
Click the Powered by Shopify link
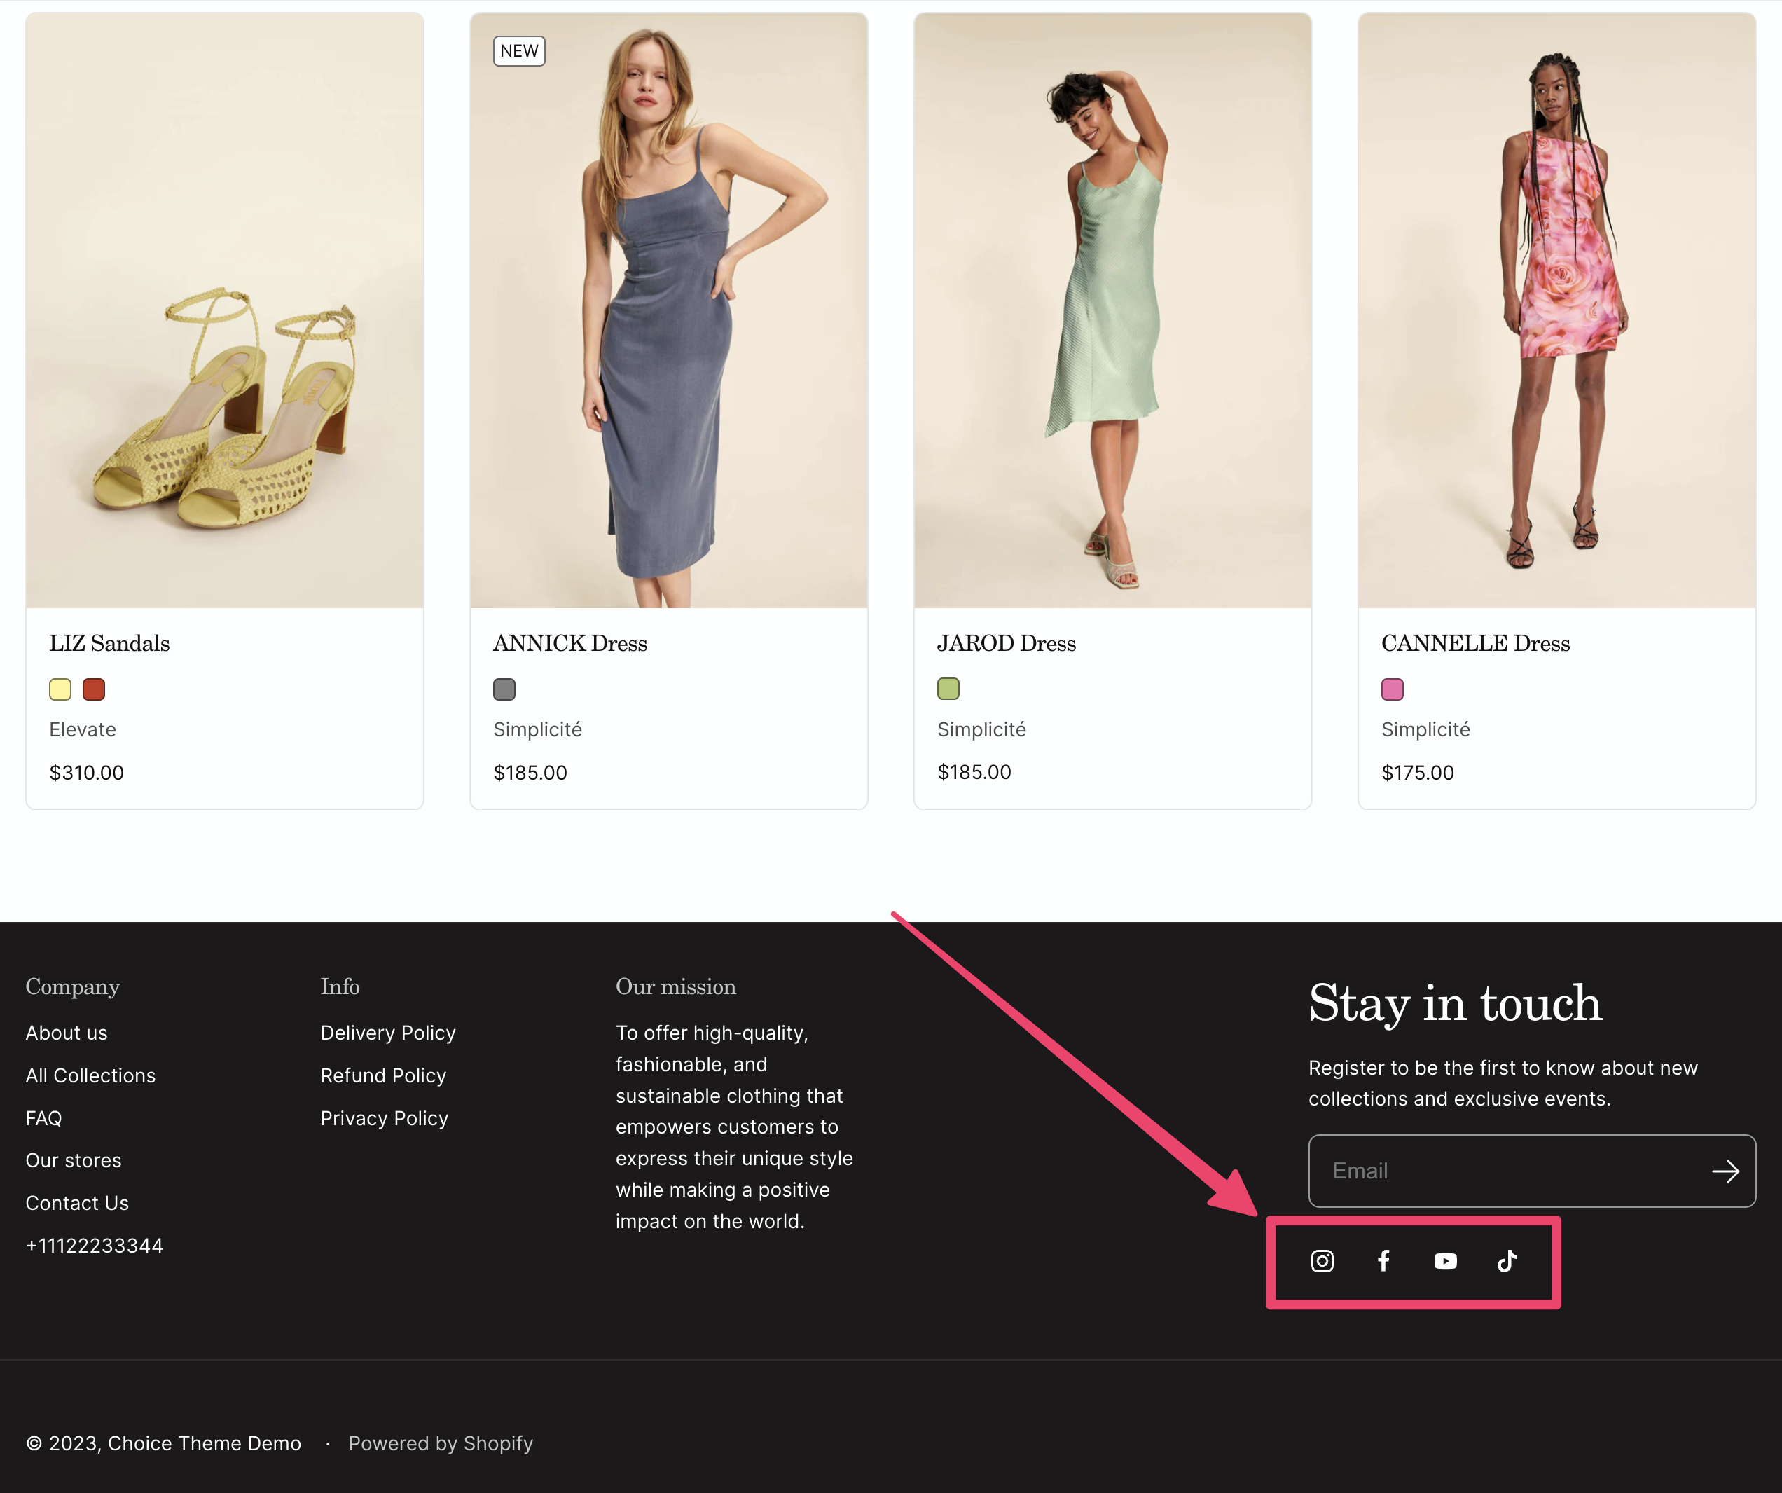pyautogui.click(x=441, y=1444)
